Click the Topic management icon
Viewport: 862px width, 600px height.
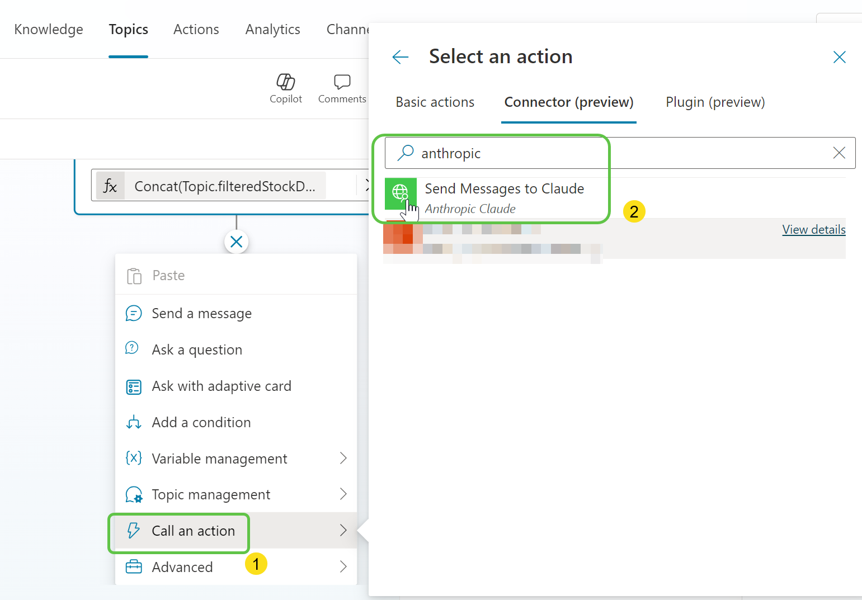pyautogui.click(x=134, y=495)
